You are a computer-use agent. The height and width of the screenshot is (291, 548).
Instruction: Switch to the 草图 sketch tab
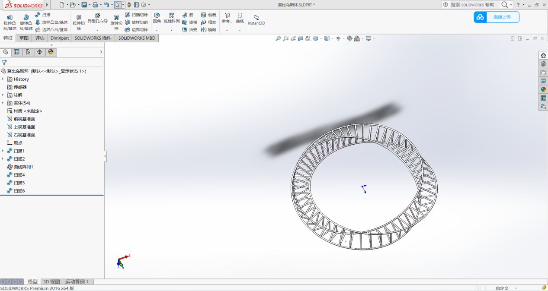(x=23, y=38)
